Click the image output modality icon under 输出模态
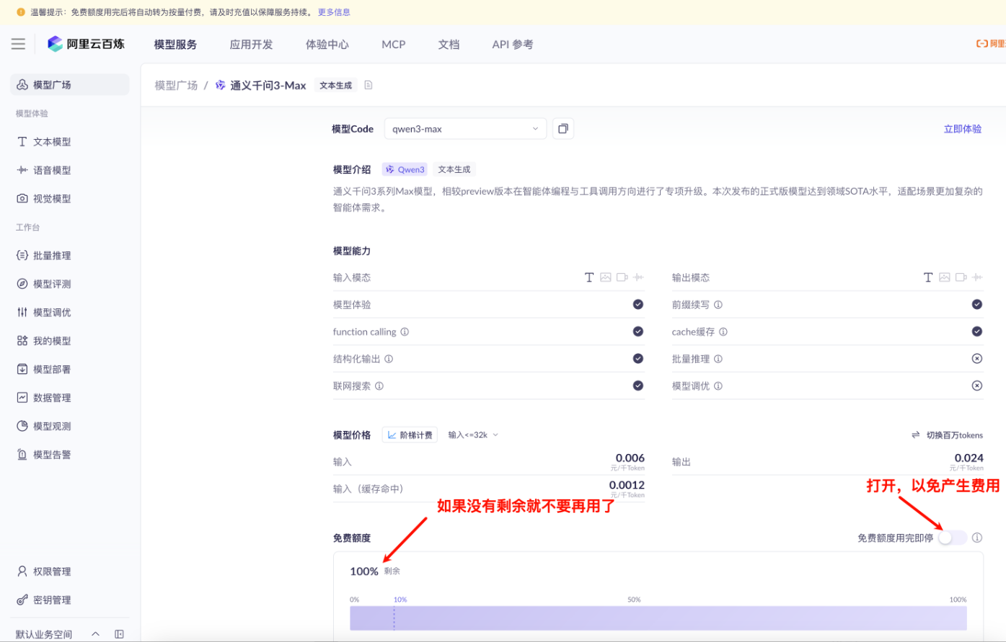This screenshot has height=642, width=1006. (945, 277)
